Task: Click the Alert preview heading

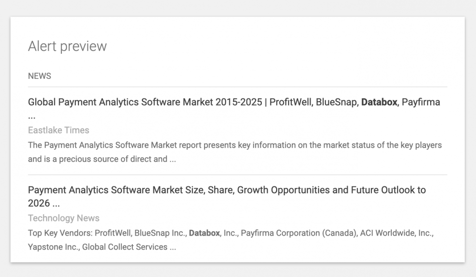Action: (67, 46)
